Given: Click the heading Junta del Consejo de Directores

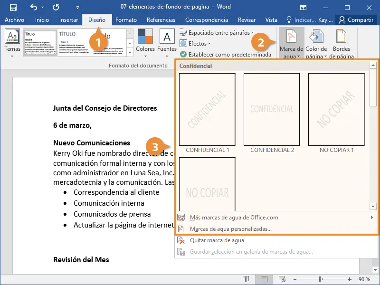Looking at the screenshot, I should 105,108.
